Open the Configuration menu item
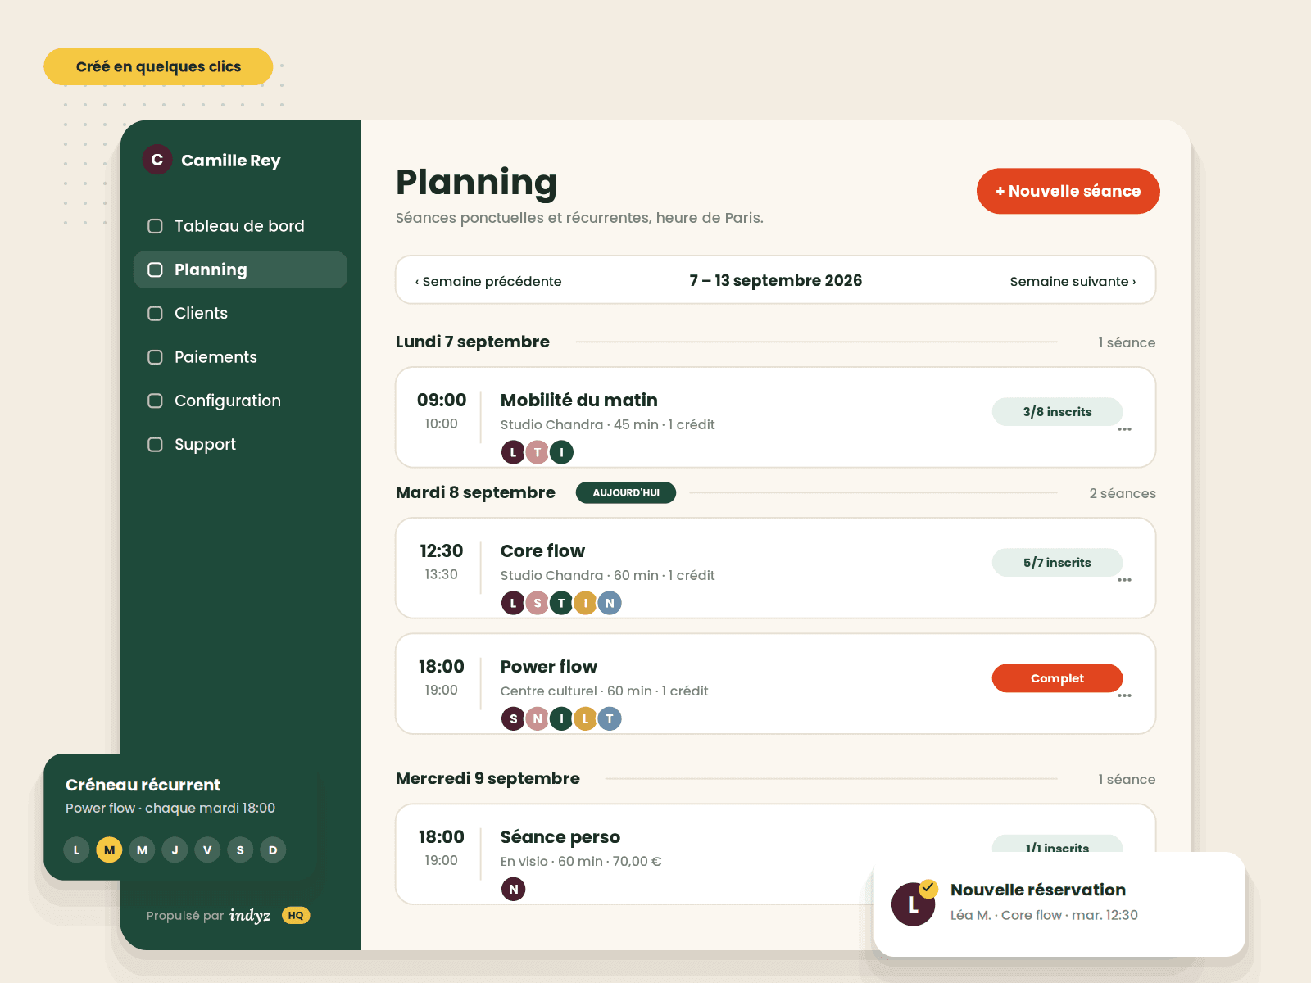Screen dimensions: 1311x983 click(x=240, y=401)
